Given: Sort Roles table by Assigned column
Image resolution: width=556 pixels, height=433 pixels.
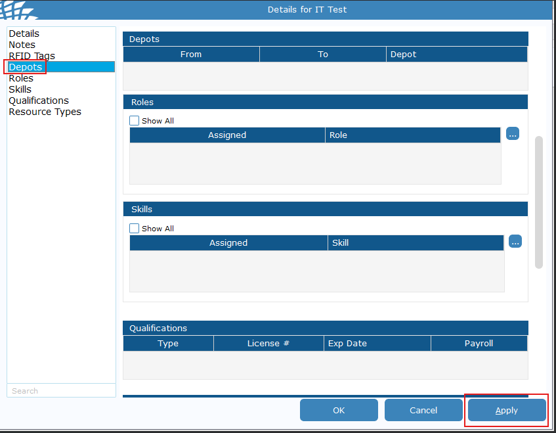Looking at the screenshot, I should [227, 135].
